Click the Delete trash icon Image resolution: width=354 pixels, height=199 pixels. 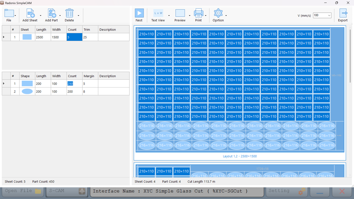pos(69,13)
